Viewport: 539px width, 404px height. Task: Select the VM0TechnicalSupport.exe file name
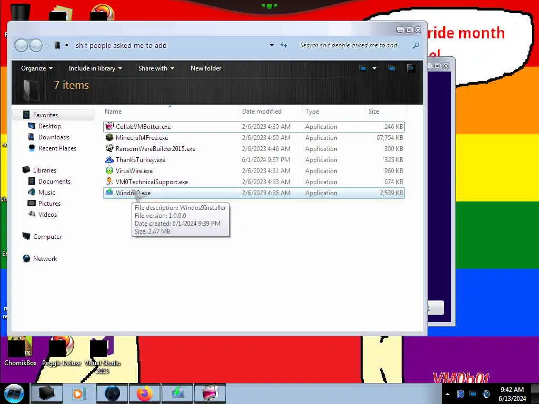click(x=152, y=181)
